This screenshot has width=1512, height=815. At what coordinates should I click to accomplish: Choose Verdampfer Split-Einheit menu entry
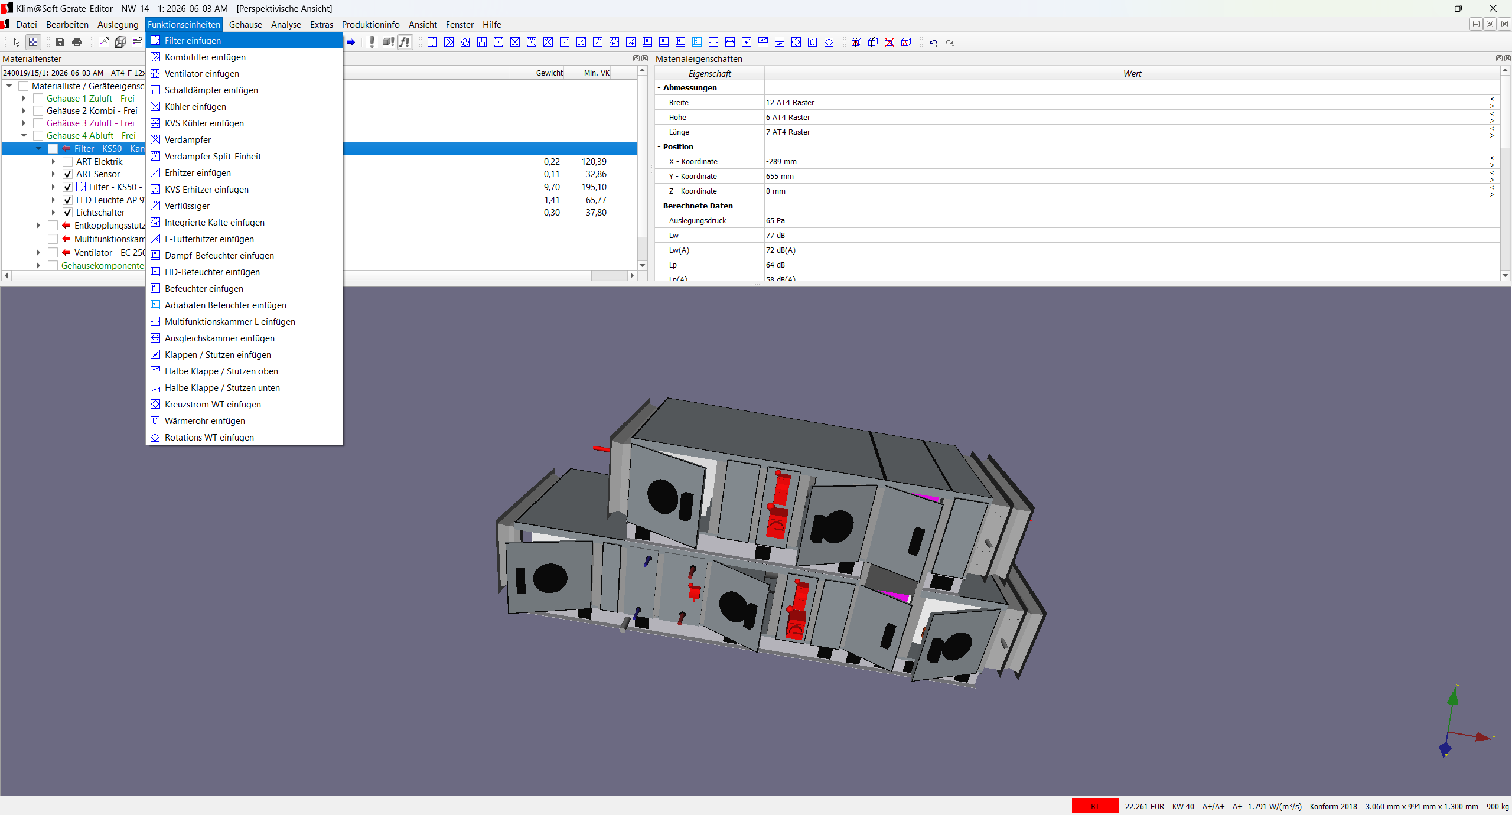244,157
